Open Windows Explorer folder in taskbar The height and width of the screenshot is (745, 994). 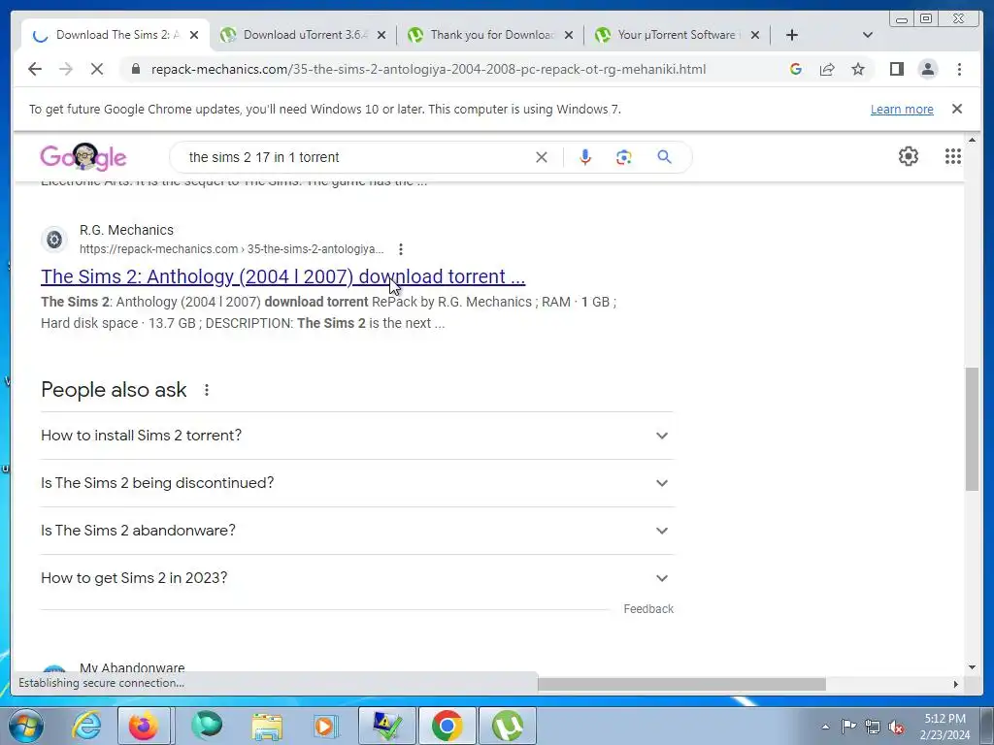pyautogui.click(x=267, y=726)
